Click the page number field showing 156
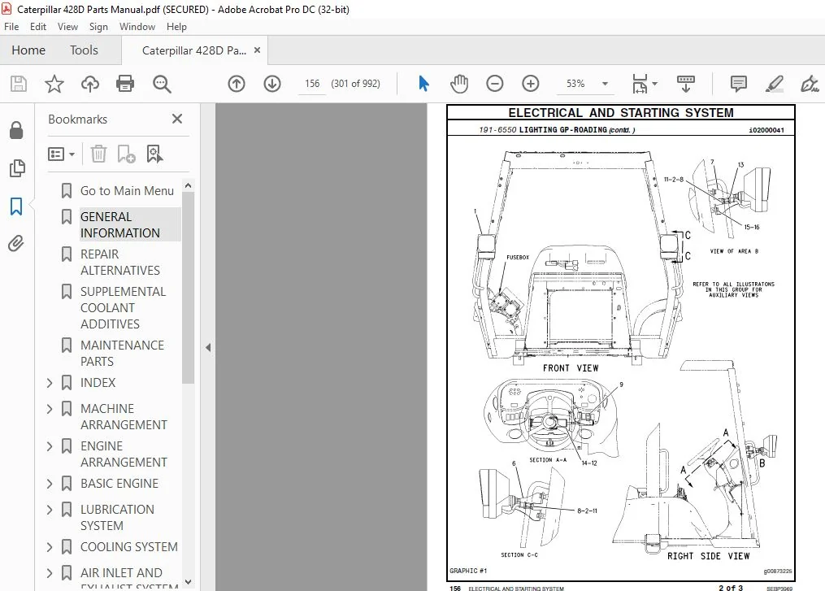This screenshot has width=825, height=591. coord(312,84)
